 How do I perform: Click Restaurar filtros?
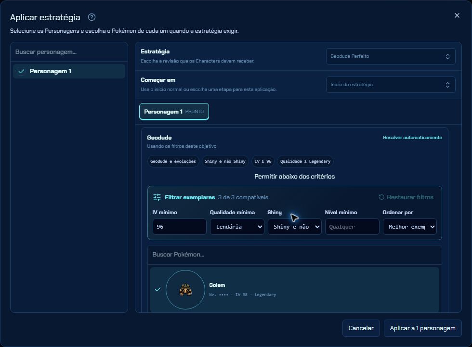(x=406, y=197)
